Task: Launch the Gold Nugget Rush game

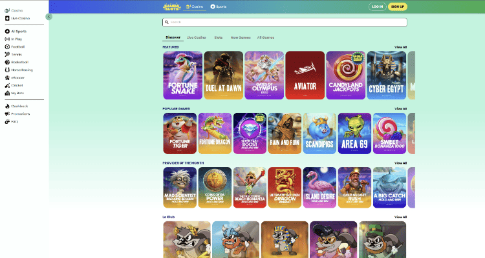Action: [354, 188]
